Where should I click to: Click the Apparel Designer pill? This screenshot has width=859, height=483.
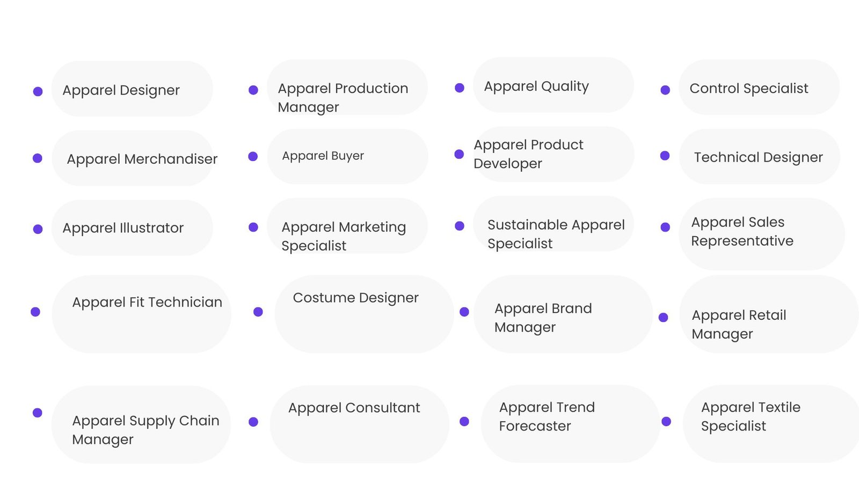pyautogui.click(x=132, y=89)
